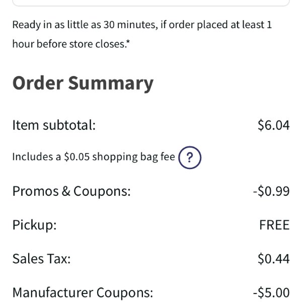The height and width of the screenshot is (302, 302).
Task: Tap the asterisk after store closes
Action: (x=128, y=42)
